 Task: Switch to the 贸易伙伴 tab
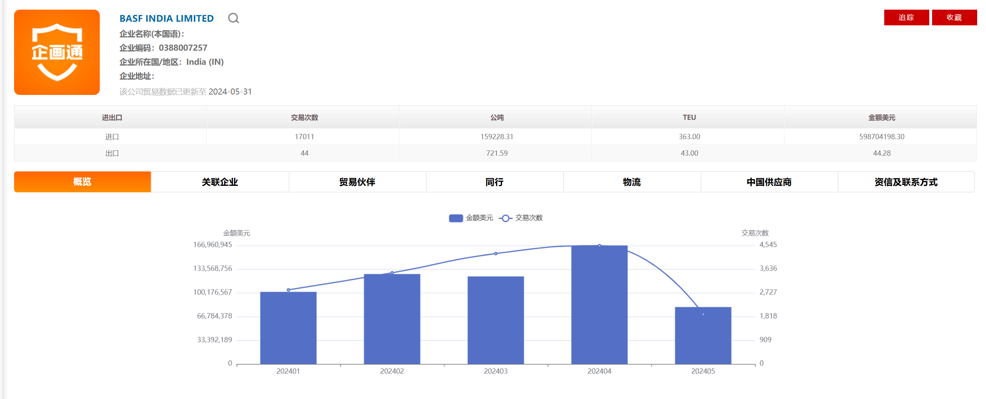(x=357, y=182)
